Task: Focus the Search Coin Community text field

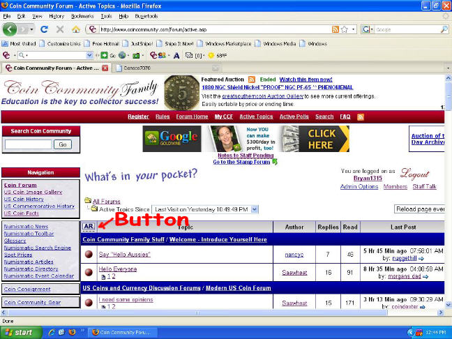Action: point(28,144)
